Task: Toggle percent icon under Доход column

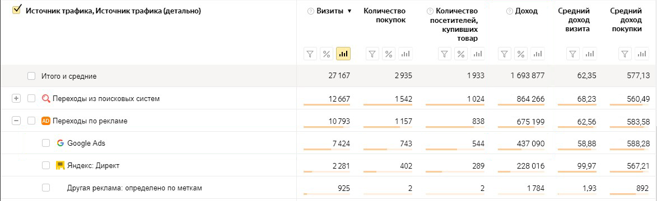Action: pyautogui.click(x=521, y=54)
